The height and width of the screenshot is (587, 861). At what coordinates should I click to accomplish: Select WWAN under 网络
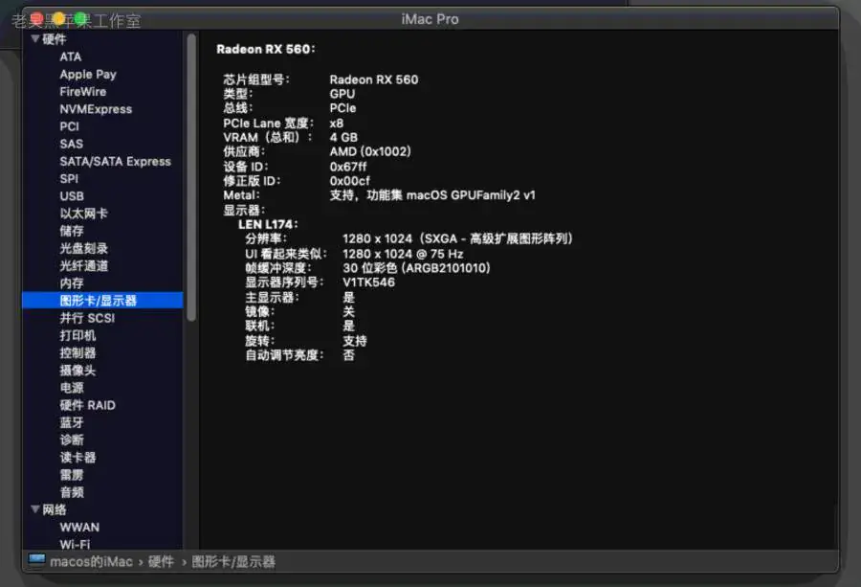coord(79,527)
